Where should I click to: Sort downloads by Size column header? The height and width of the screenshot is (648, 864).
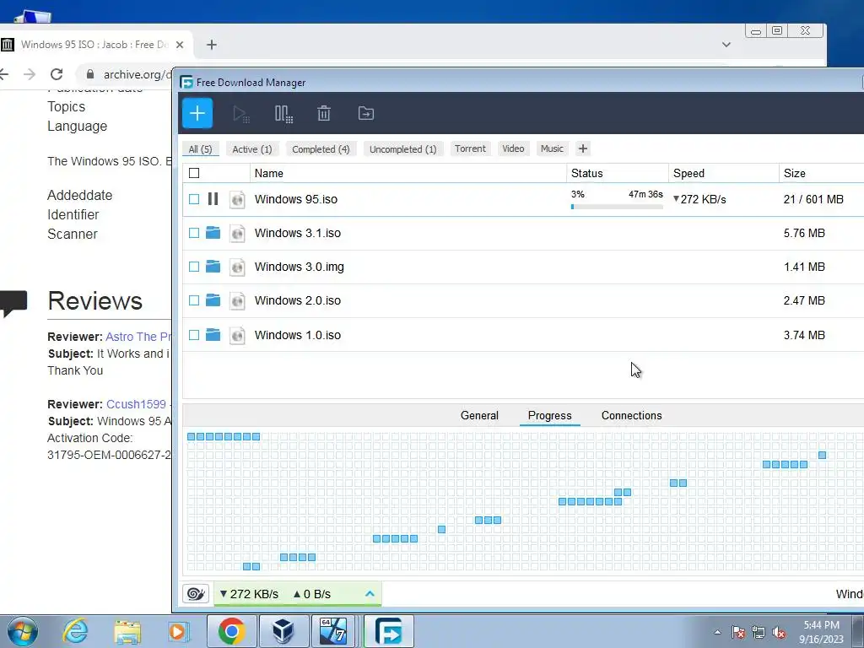tap(822, 173)
